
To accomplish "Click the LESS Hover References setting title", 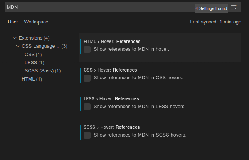I will [111, 99].
